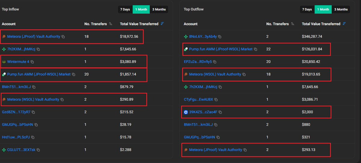Copy Wintermute 4 address
This screenshot has height=163, width=361.
coord(32,62)
